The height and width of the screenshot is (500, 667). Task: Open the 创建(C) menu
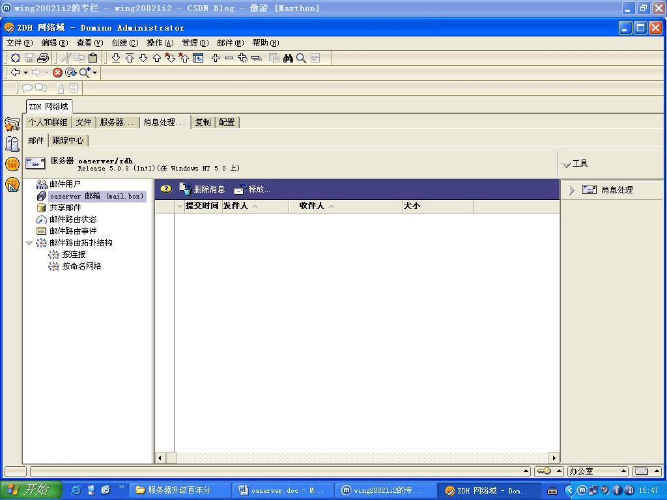tap(125, 43)
